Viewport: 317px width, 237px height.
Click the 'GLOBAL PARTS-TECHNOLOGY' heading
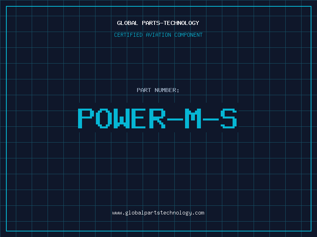(x=158, y=23)
